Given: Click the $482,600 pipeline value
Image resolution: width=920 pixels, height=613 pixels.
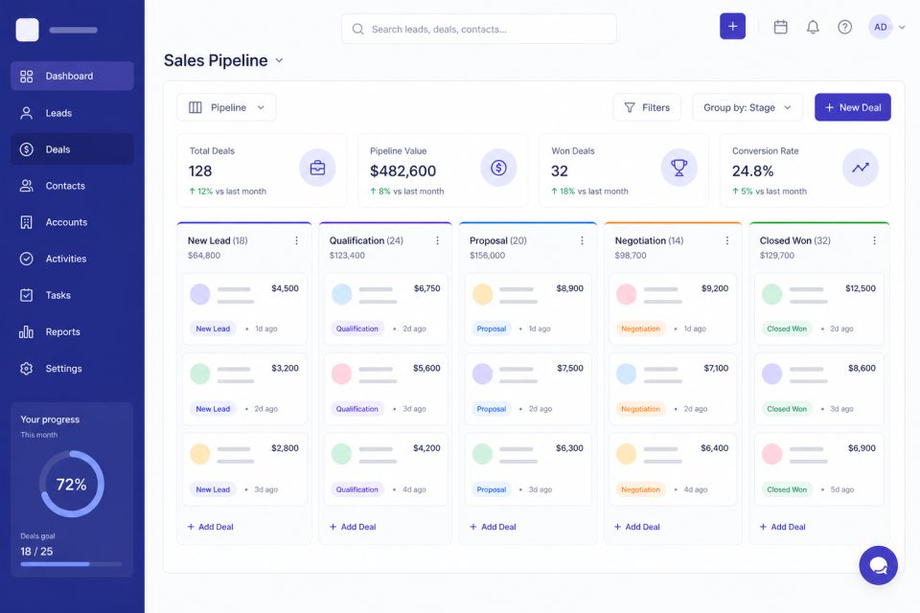Looking at the screenshot, I should (x=403, y=171).
